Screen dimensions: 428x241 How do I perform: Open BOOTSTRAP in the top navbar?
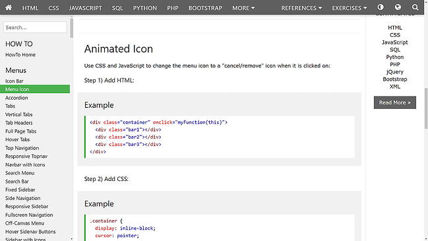tap(205, 8)
